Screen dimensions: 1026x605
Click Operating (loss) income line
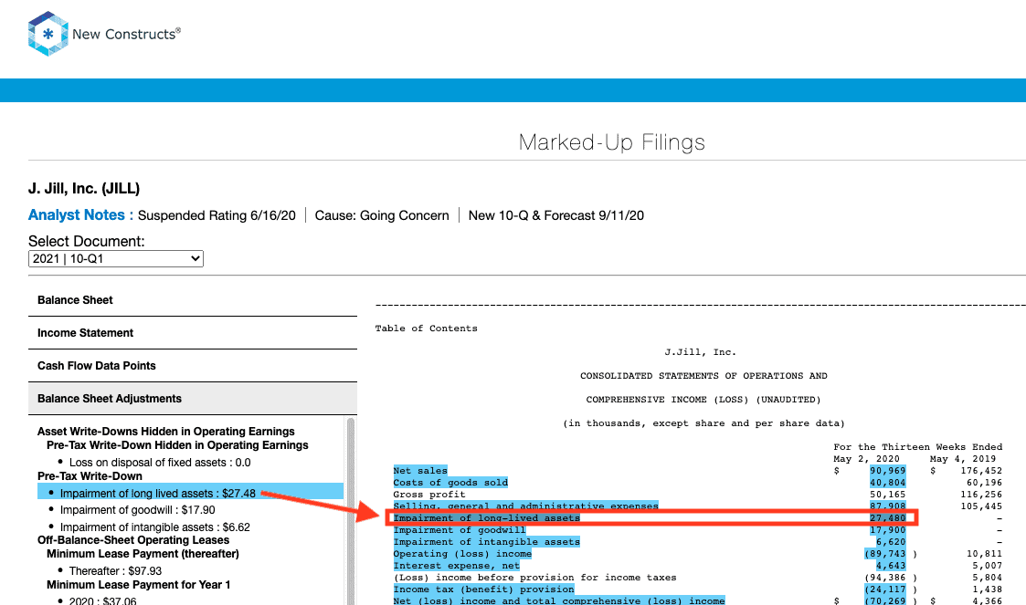462,553
